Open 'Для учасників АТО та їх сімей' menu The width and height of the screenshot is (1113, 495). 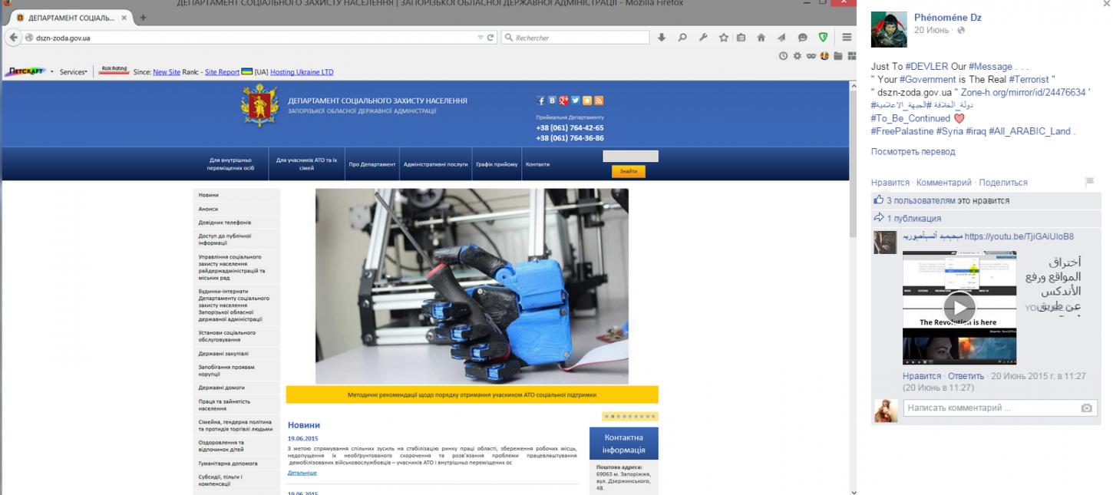[307, 163]
